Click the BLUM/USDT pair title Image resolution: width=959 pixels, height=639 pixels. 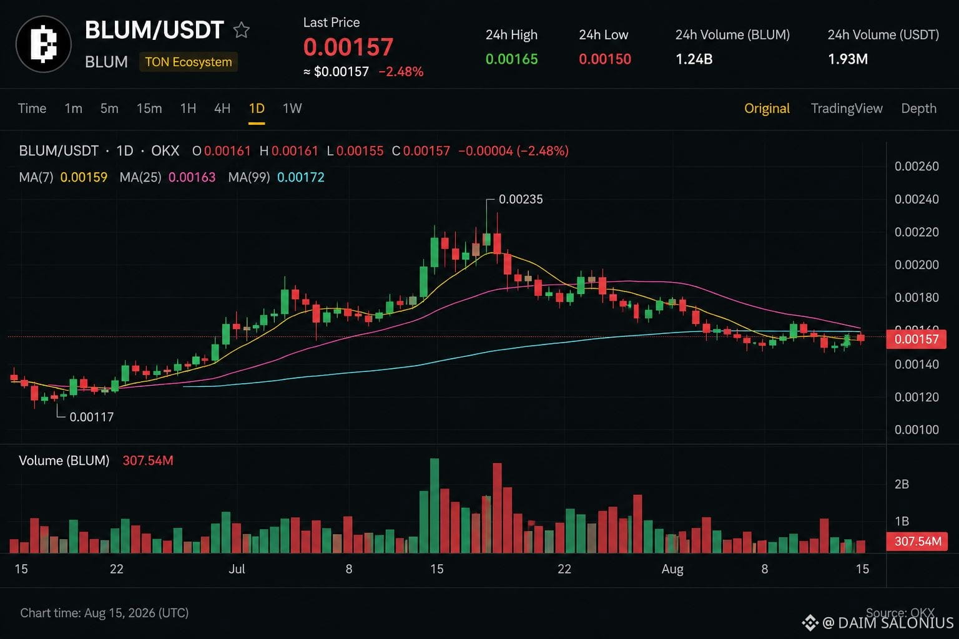click(154, 30)
